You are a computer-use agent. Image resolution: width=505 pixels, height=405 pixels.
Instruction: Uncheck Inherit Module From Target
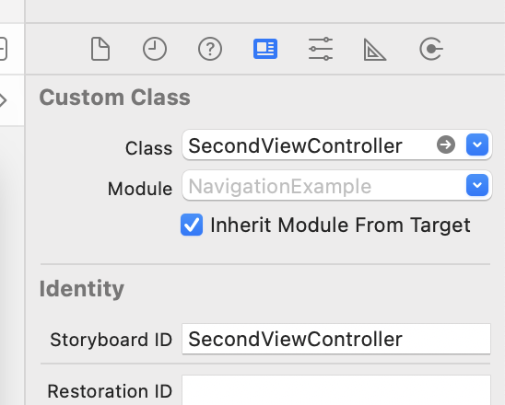coord(192,225)
